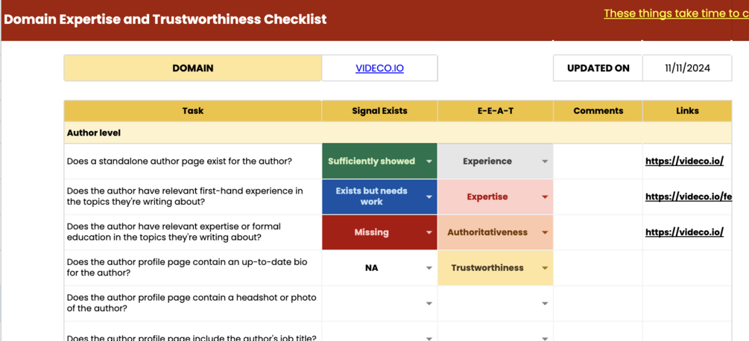The width and height of the screenshot is (749, 341).
Task: Click the Signal Exists column header
Action: point(379,111)
